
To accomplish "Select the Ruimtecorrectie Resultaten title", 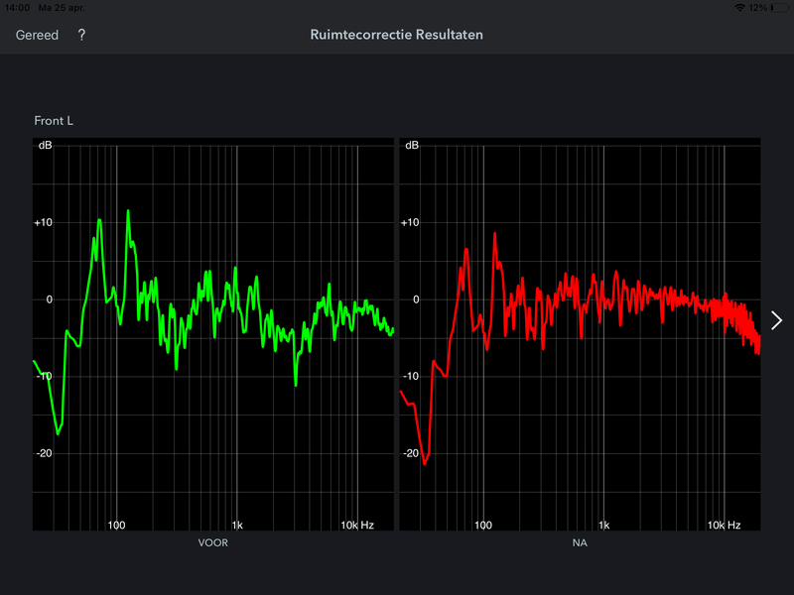I will (396, 35).
